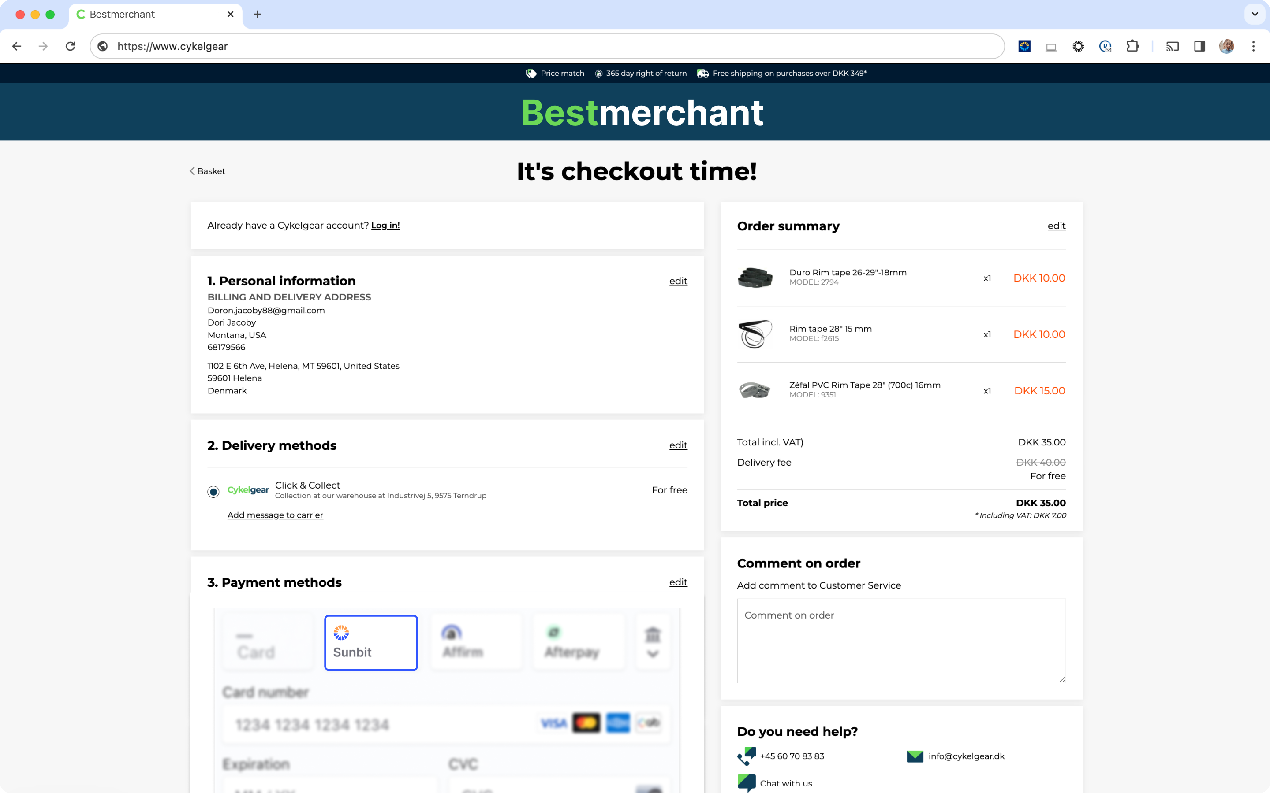Click the phone icon next to +45 number
This screenshot has width=1270, height=793.
(x=746, y=756)
